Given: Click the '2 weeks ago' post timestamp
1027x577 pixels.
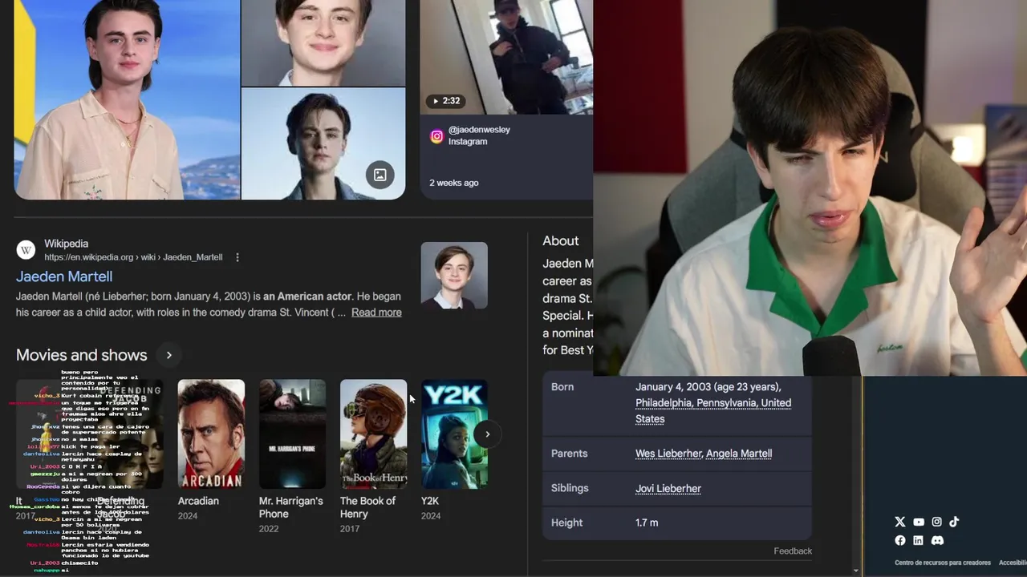Looking at the screenshot, I should tap(454, 183).
